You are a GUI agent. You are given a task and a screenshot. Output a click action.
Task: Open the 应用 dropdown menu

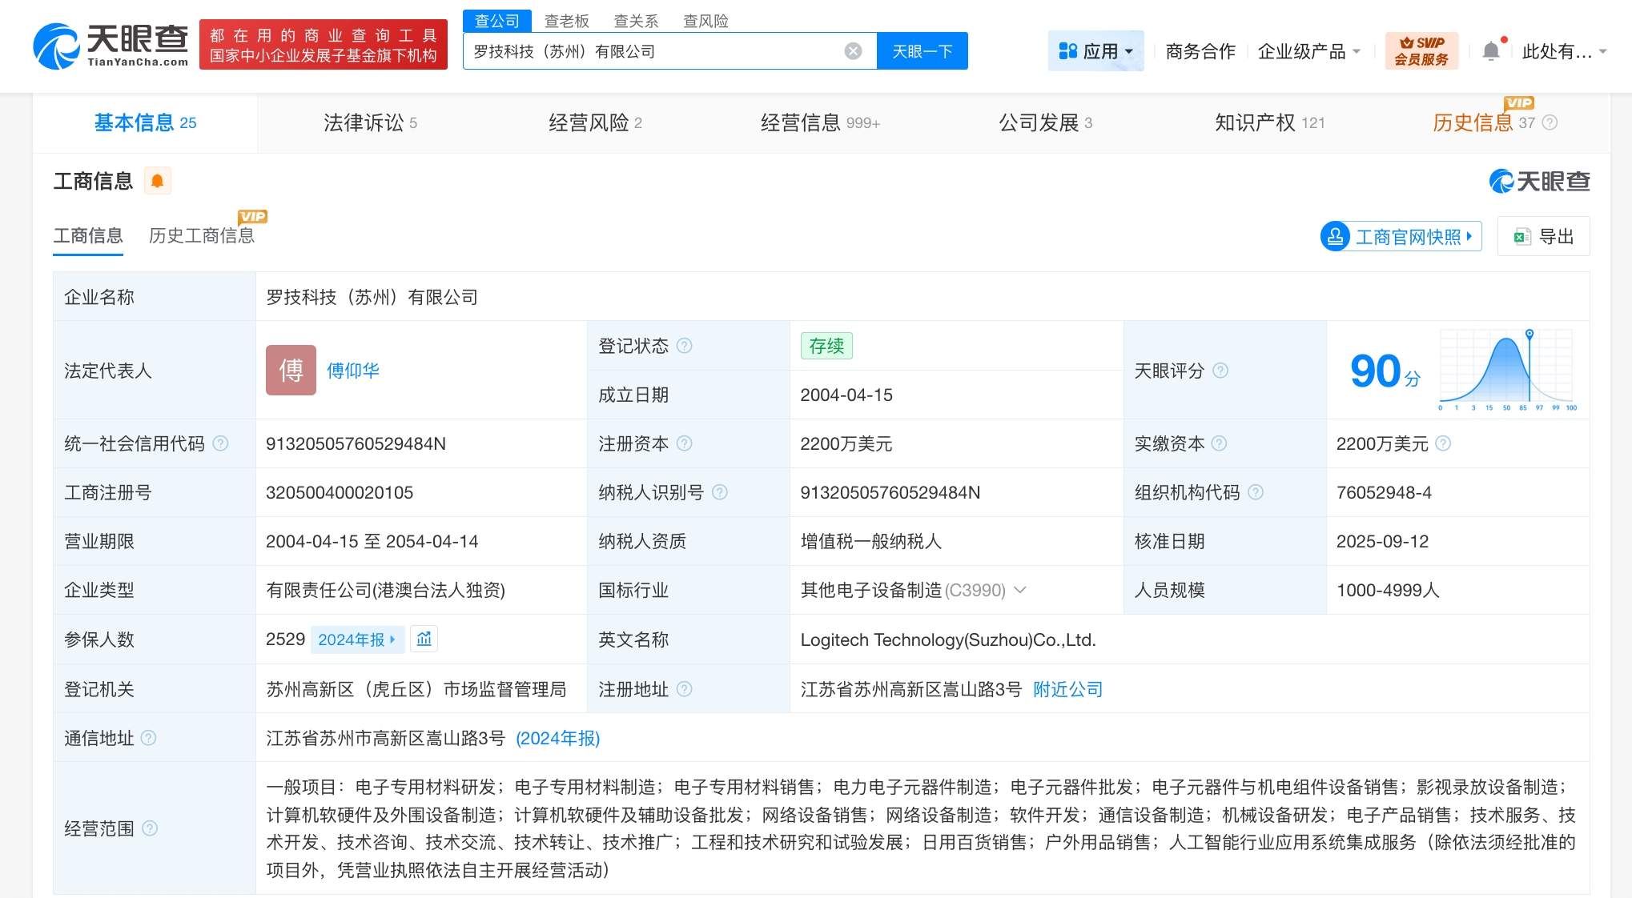coord(1095,51)
